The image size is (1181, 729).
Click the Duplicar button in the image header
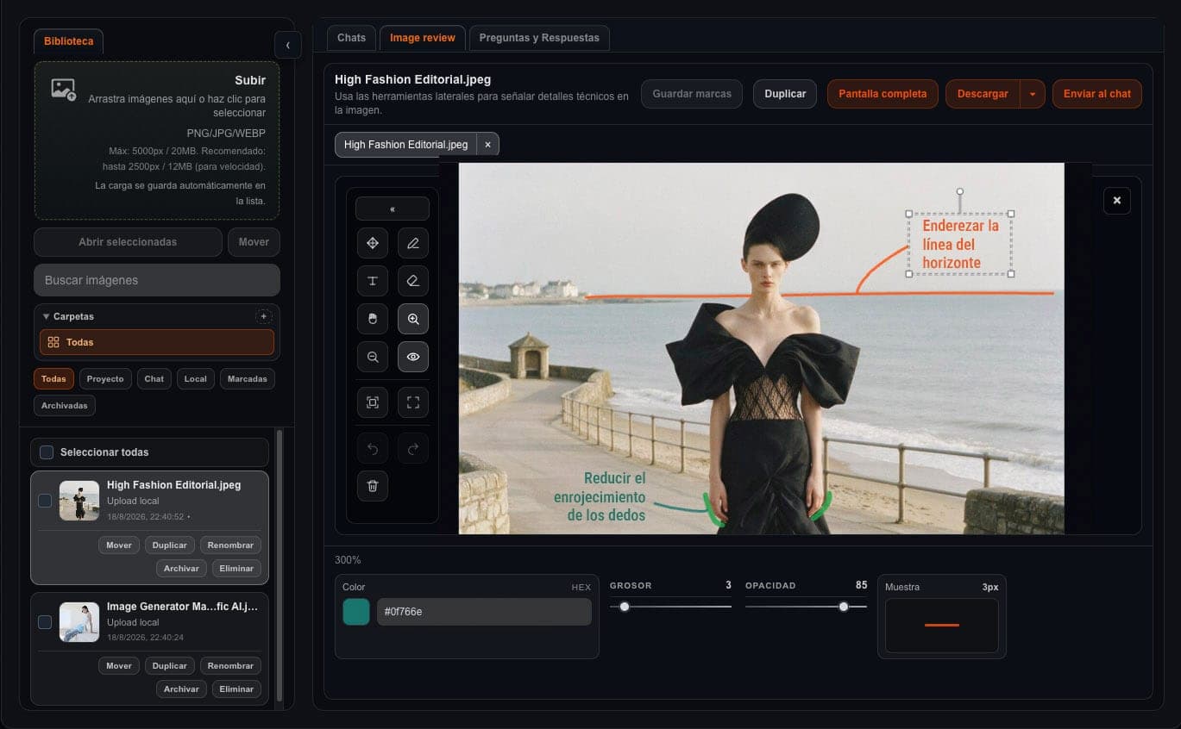click(785, 94)
